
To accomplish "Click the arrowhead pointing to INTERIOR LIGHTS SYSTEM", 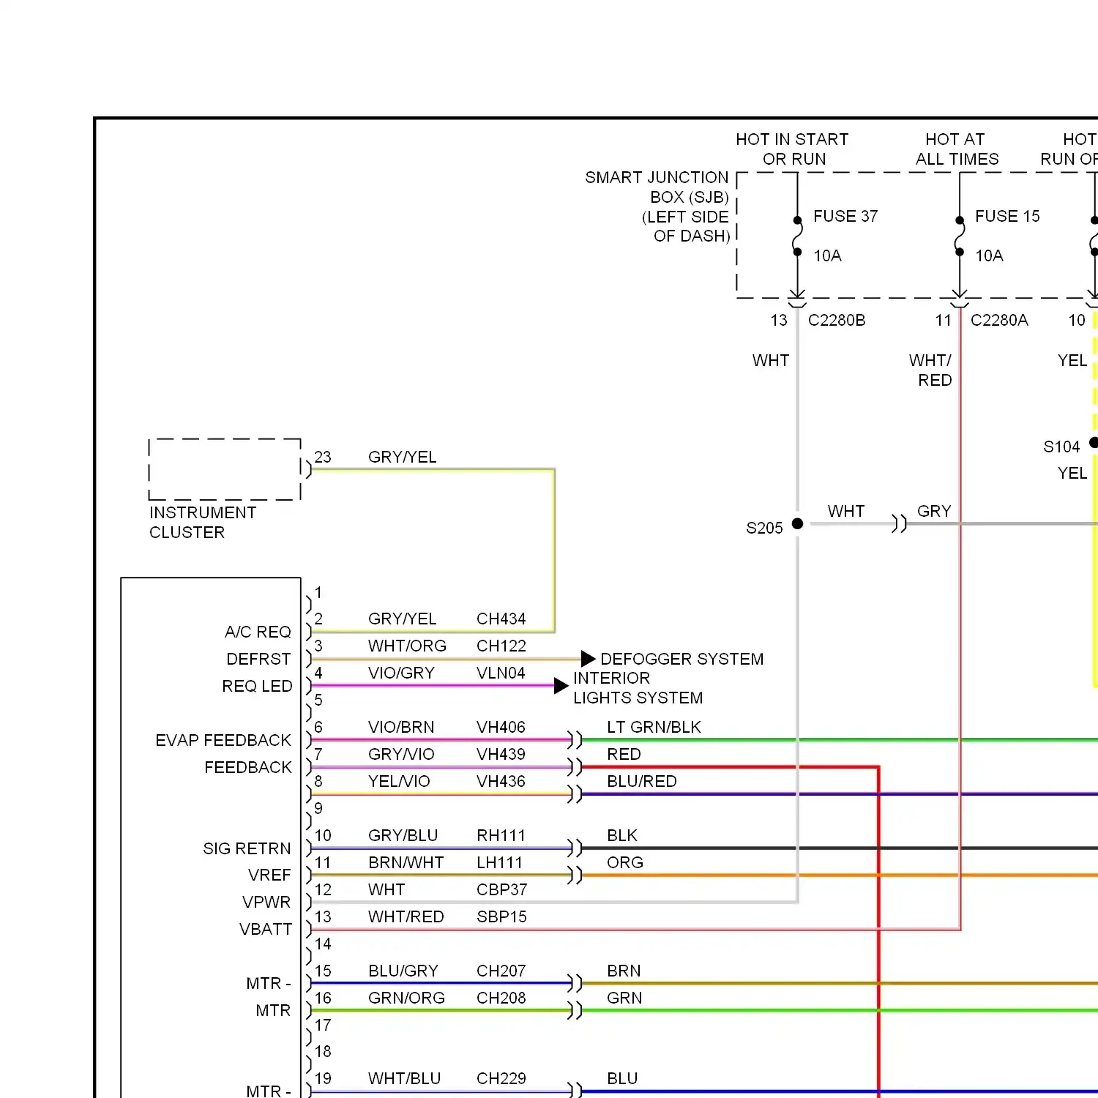I will point(561,686).
